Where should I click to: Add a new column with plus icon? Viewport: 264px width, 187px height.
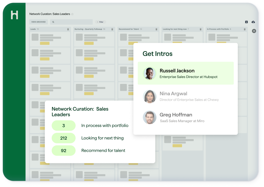254,31
